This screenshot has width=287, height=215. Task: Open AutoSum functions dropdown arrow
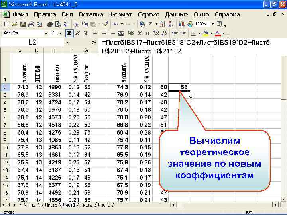pos(157,24)
